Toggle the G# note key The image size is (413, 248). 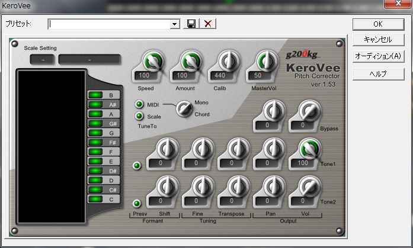104,123
